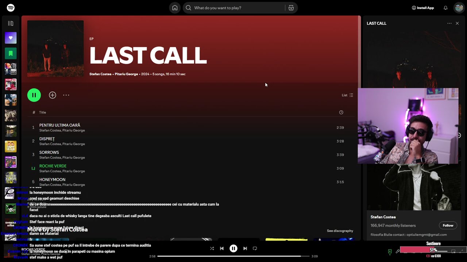Add LAST CALL to library
This screenshot has width=467, height=262.
(x=53, y=95)
